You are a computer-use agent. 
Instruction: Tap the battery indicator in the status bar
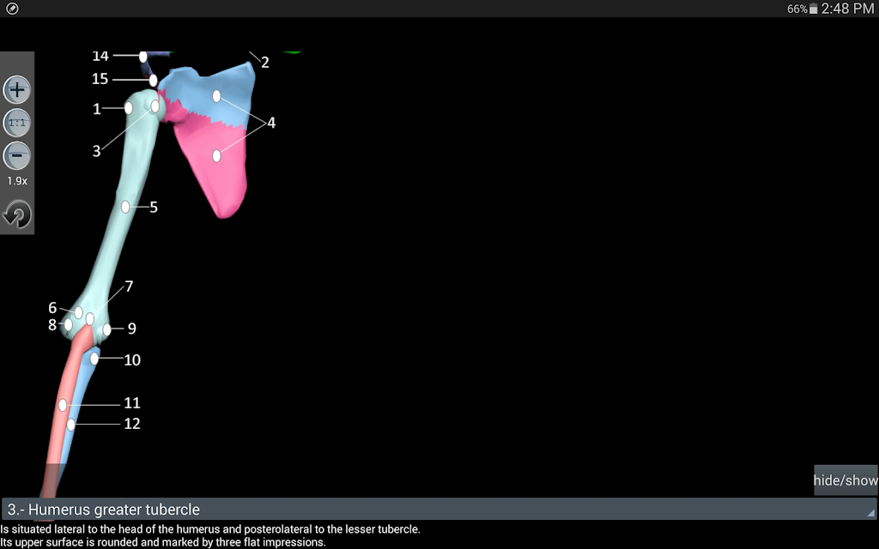[x=814, y=9]
